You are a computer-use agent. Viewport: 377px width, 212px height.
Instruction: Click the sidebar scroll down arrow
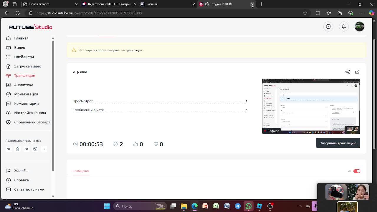click(x=53, y=196)
